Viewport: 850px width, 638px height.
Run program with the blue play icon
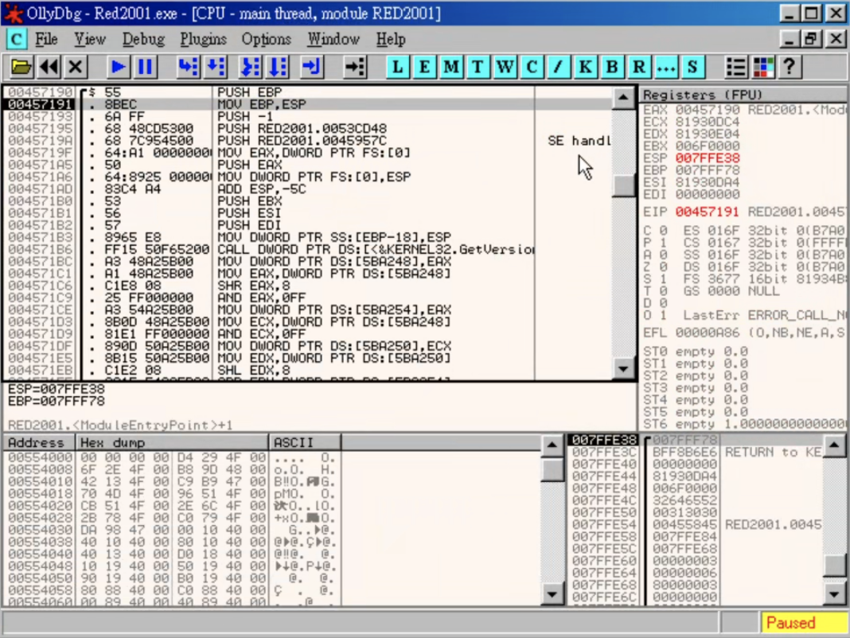(x=118, y=67)
